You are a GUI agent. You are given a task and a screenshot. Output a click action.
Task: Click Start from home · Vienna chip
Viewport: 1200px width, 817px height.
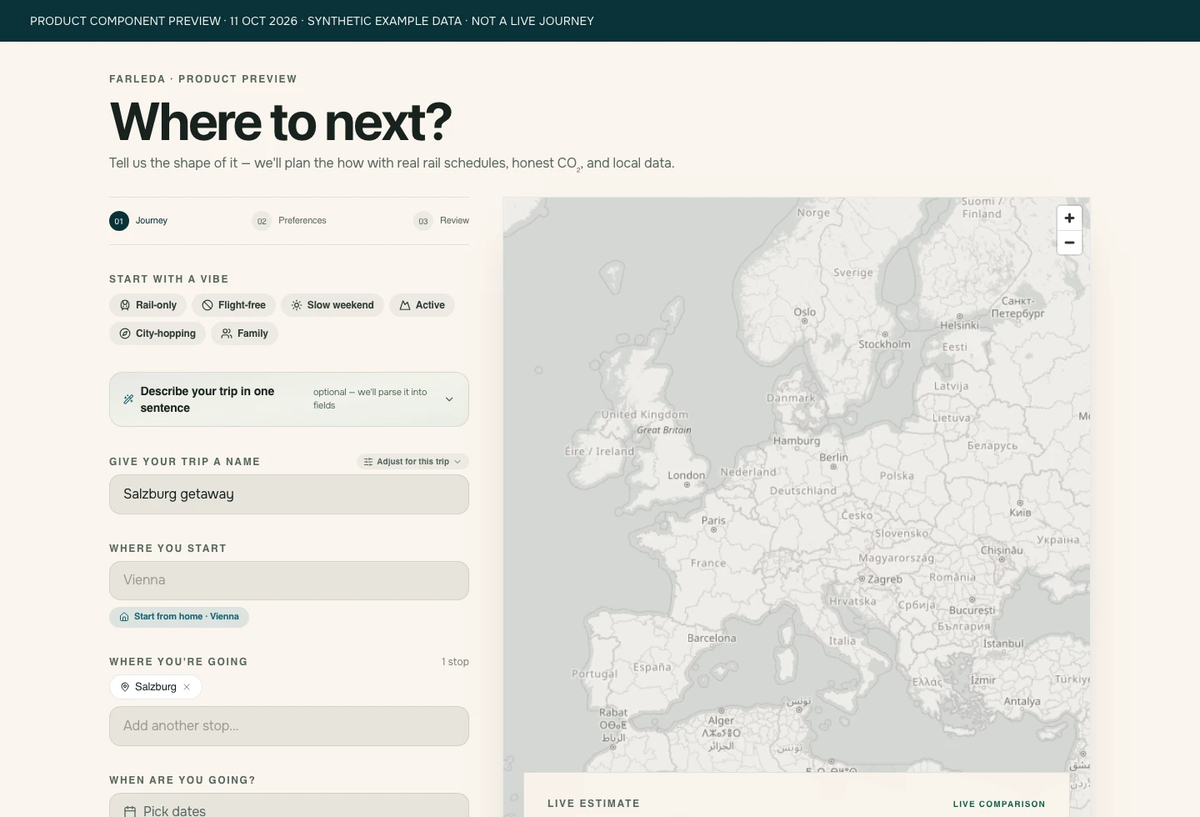coord(179,617)
